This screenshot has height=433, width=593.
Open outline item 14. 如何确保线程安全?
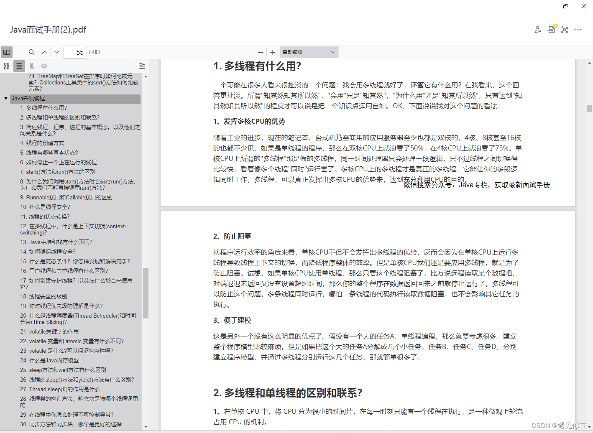(x=48, y=252)
